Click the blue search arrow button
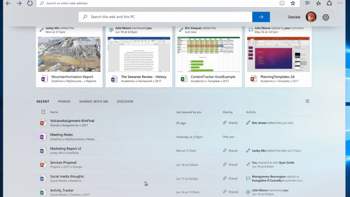Screen dimensions: 350x197 (x=261, y=17)
